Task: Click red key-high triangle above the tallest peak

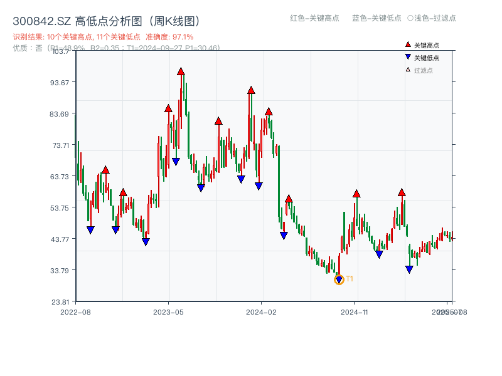Action: (181, 71)
